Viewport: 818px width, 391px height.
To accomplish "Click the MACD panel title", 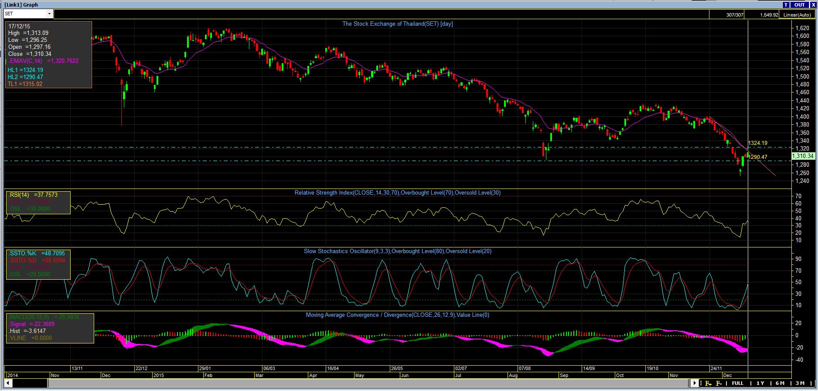I will tap(397, 315).
